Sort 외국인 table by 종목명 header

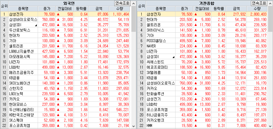pos(23,9)
